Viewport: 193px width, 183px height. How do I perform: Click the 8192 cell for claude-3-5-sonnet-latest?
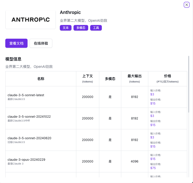coord(135,97)
